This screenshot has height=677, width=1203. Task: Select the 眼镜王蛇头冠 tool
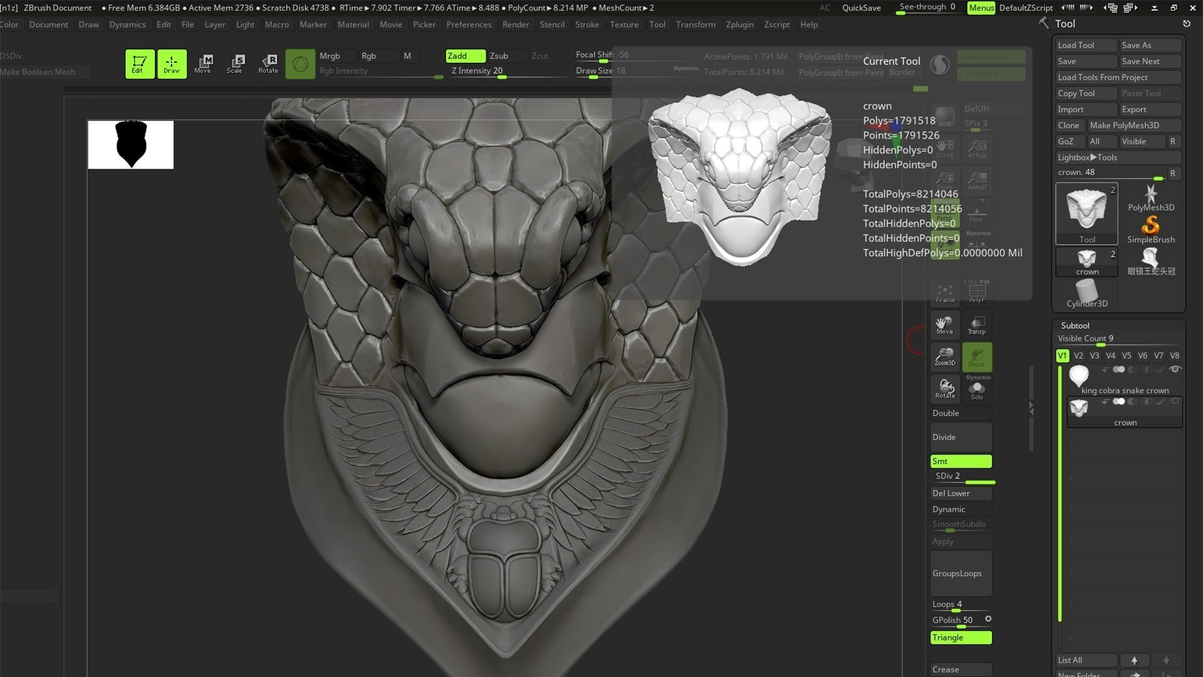tap(1151, 261)
